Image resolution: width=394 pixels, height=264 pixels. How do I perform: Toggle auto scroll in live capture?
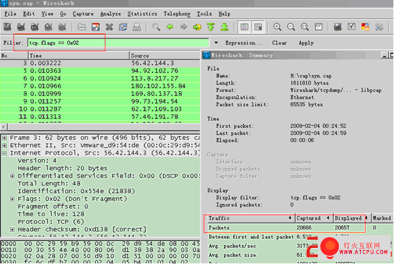click(x=258, y=27)
